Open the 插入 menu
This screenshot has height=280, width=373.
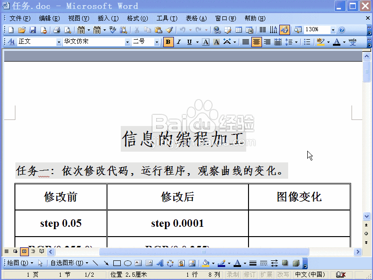pyautogui.click(x=108, y=18)
